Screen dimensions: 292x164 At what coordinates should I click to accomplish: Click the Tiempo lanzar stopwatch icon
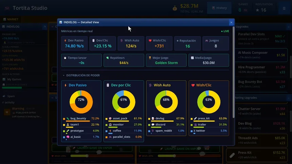[65, 58]
